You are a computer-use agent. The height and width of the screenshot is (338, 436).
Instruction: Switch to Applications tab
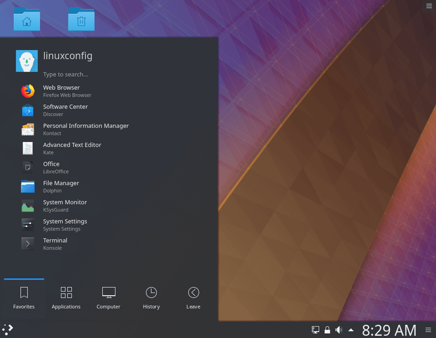[x=66, y=298]
